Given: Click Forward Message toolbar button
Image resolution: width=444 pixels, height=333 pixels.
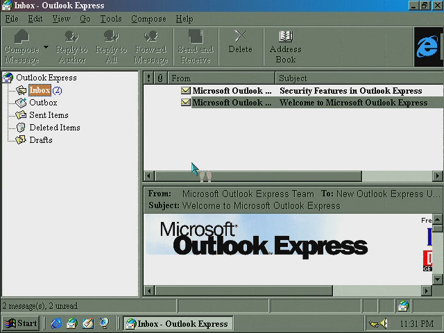Looking at the screenshot, I should click(x=151, y=47).
